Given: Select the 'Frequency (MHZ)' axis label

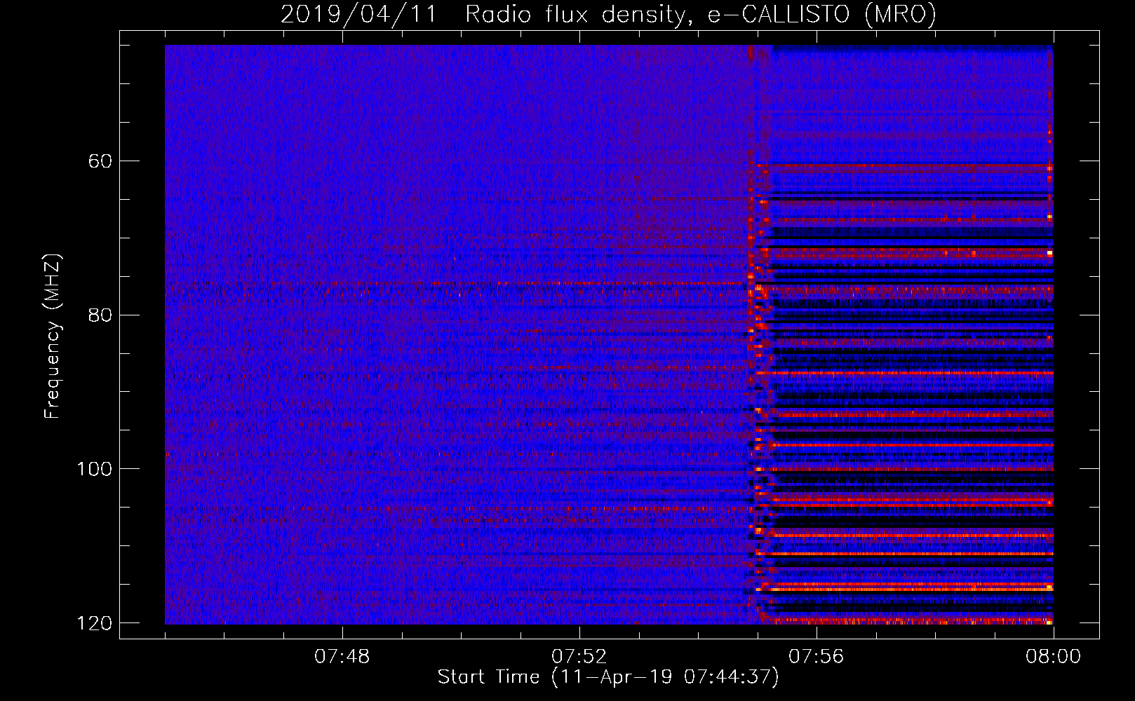Looking at the screenshot, I should point(53,336).
